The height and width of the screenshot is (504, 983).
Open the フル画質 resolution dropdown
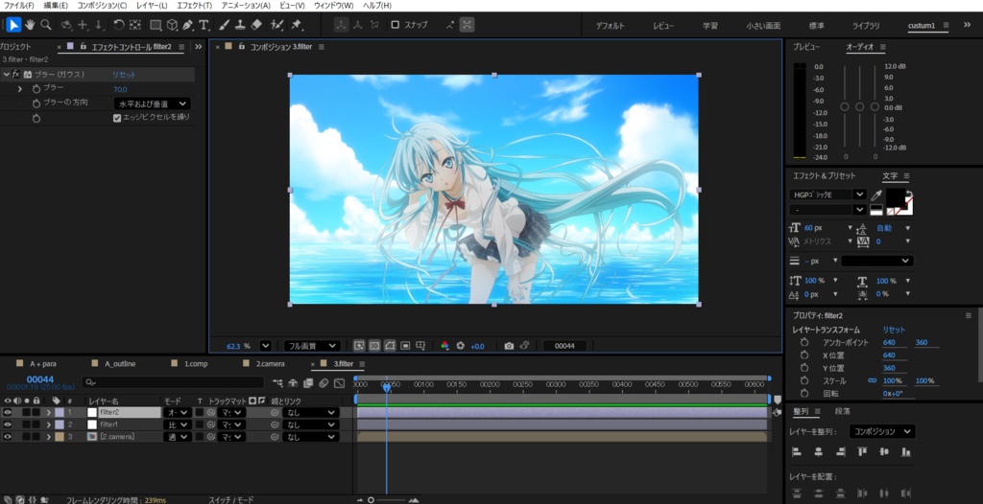(x=312, y=346)
